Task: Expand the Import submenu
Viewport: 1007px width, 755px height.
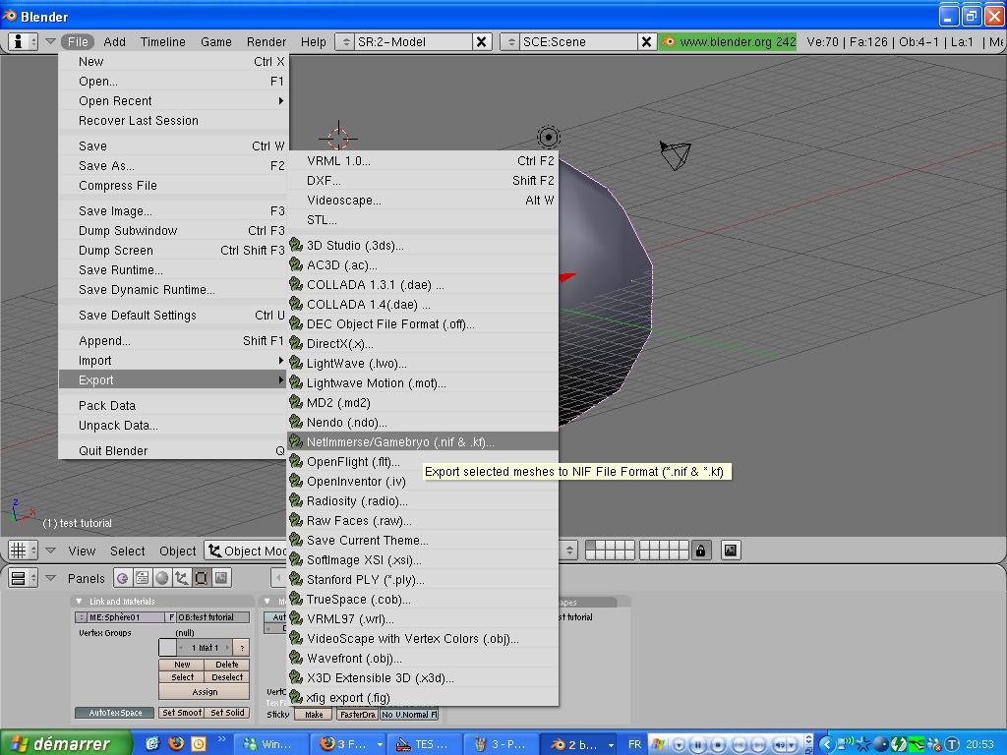Action: pyautogui.click(x=173, y=360)
